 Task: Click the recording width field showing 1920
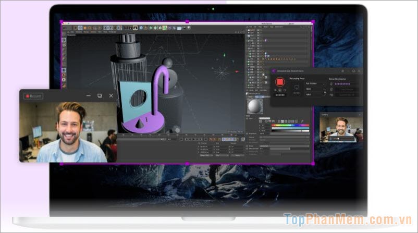(x=314, y=89)
